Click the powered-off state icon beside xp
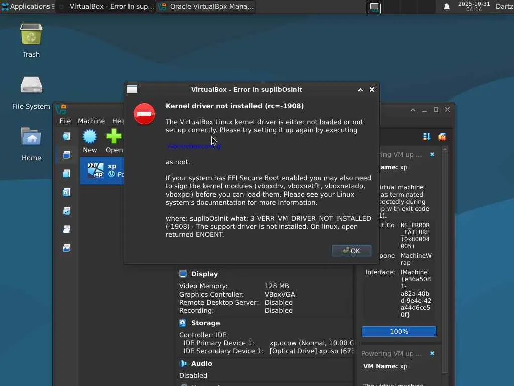This screenshot has height=386, width=514. (112, 174)
